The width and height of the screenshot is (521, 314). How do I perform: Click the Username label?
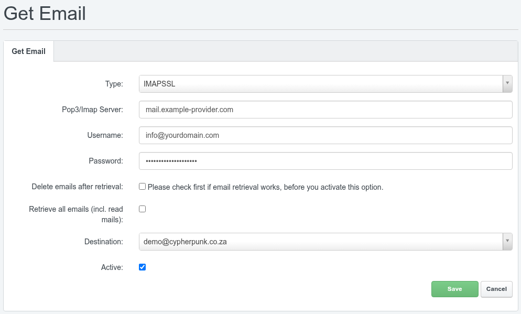(105, 135)
